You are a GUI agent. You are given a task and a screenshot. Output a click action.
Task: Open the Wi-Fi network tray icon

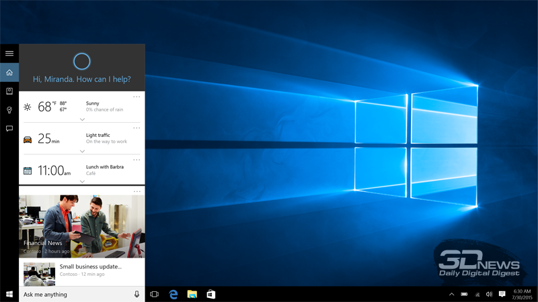[x=477, y=294]
